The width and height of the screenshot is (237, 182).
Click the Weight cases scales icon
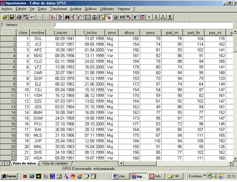coord(95,17)
